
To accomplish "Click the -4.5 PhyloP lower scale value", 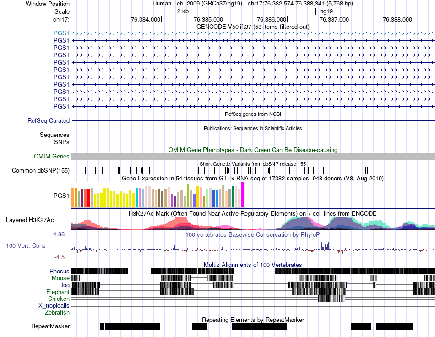I will (x=60, y=257).
